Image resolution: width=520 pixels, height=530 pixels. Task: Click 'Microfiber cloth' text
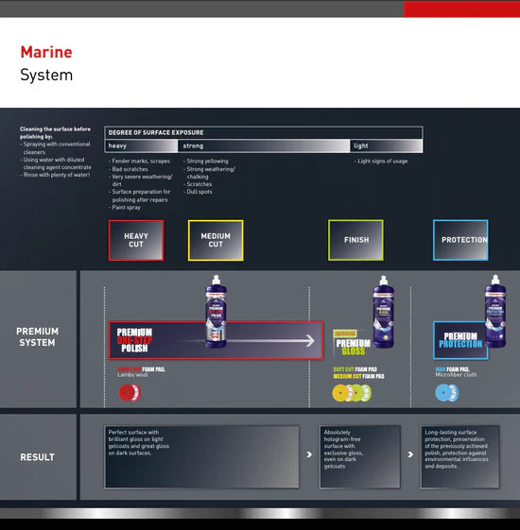click(x=456, y=374)
